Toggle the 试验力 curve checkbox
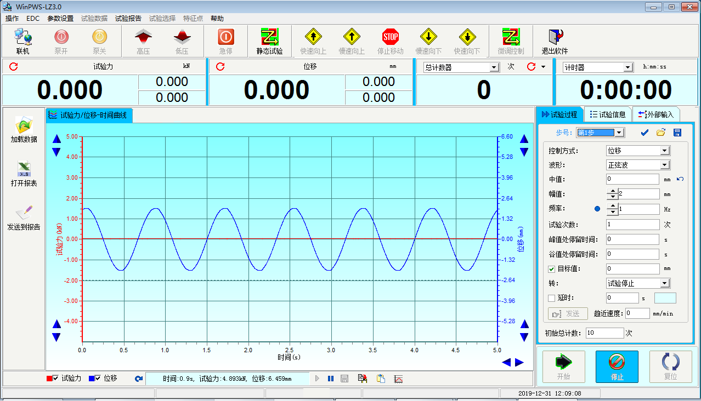This screenshot has height=401, width=701. click(x=55, y=378)
